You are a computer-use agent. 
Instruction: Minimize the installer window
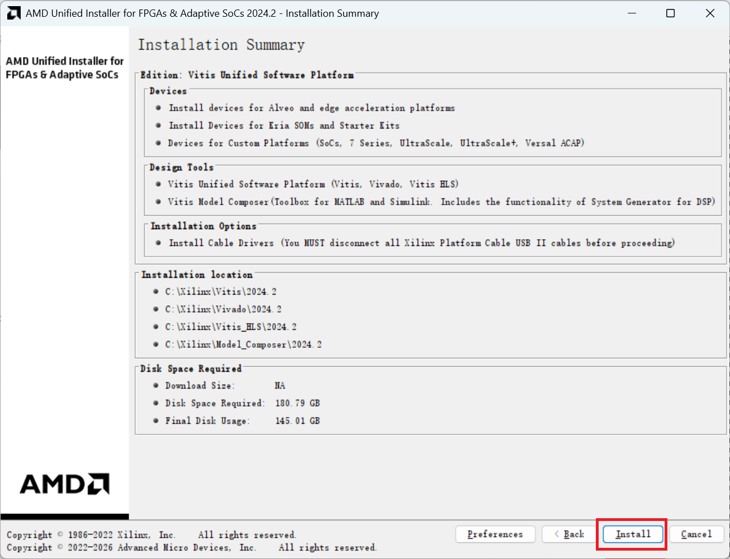[632, 13]
